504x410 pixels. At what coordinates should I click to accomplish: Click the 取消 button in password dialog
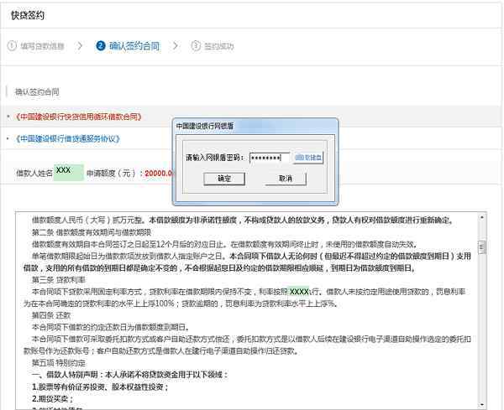(x=286, y=179)
